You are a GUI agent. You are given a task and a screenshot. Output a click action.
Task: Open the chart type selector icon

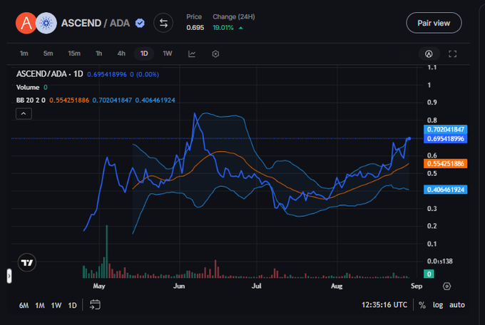pos(192,53)
